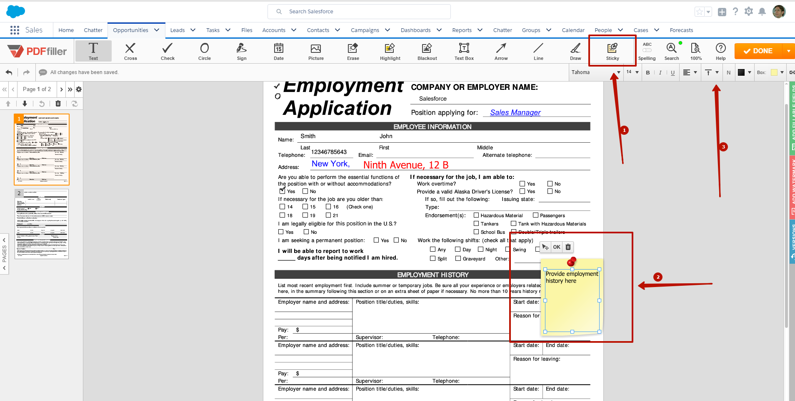
Task: Pick the Highlight tool
Action: (x=390, y=51)
